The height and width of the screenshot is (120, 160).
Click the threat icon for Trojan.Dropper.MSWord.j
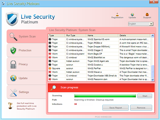[x=50, y=47]
